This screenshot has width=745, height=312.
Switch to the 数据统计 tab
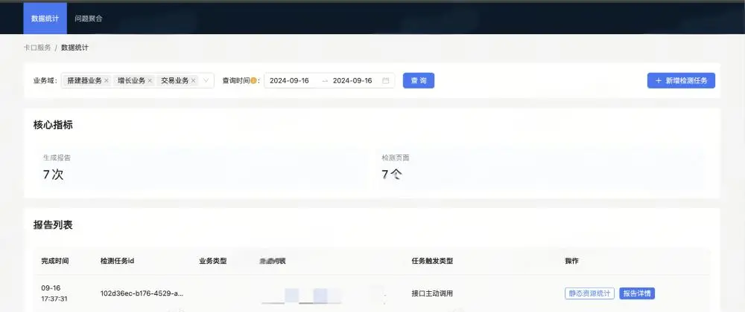[45, 19]
